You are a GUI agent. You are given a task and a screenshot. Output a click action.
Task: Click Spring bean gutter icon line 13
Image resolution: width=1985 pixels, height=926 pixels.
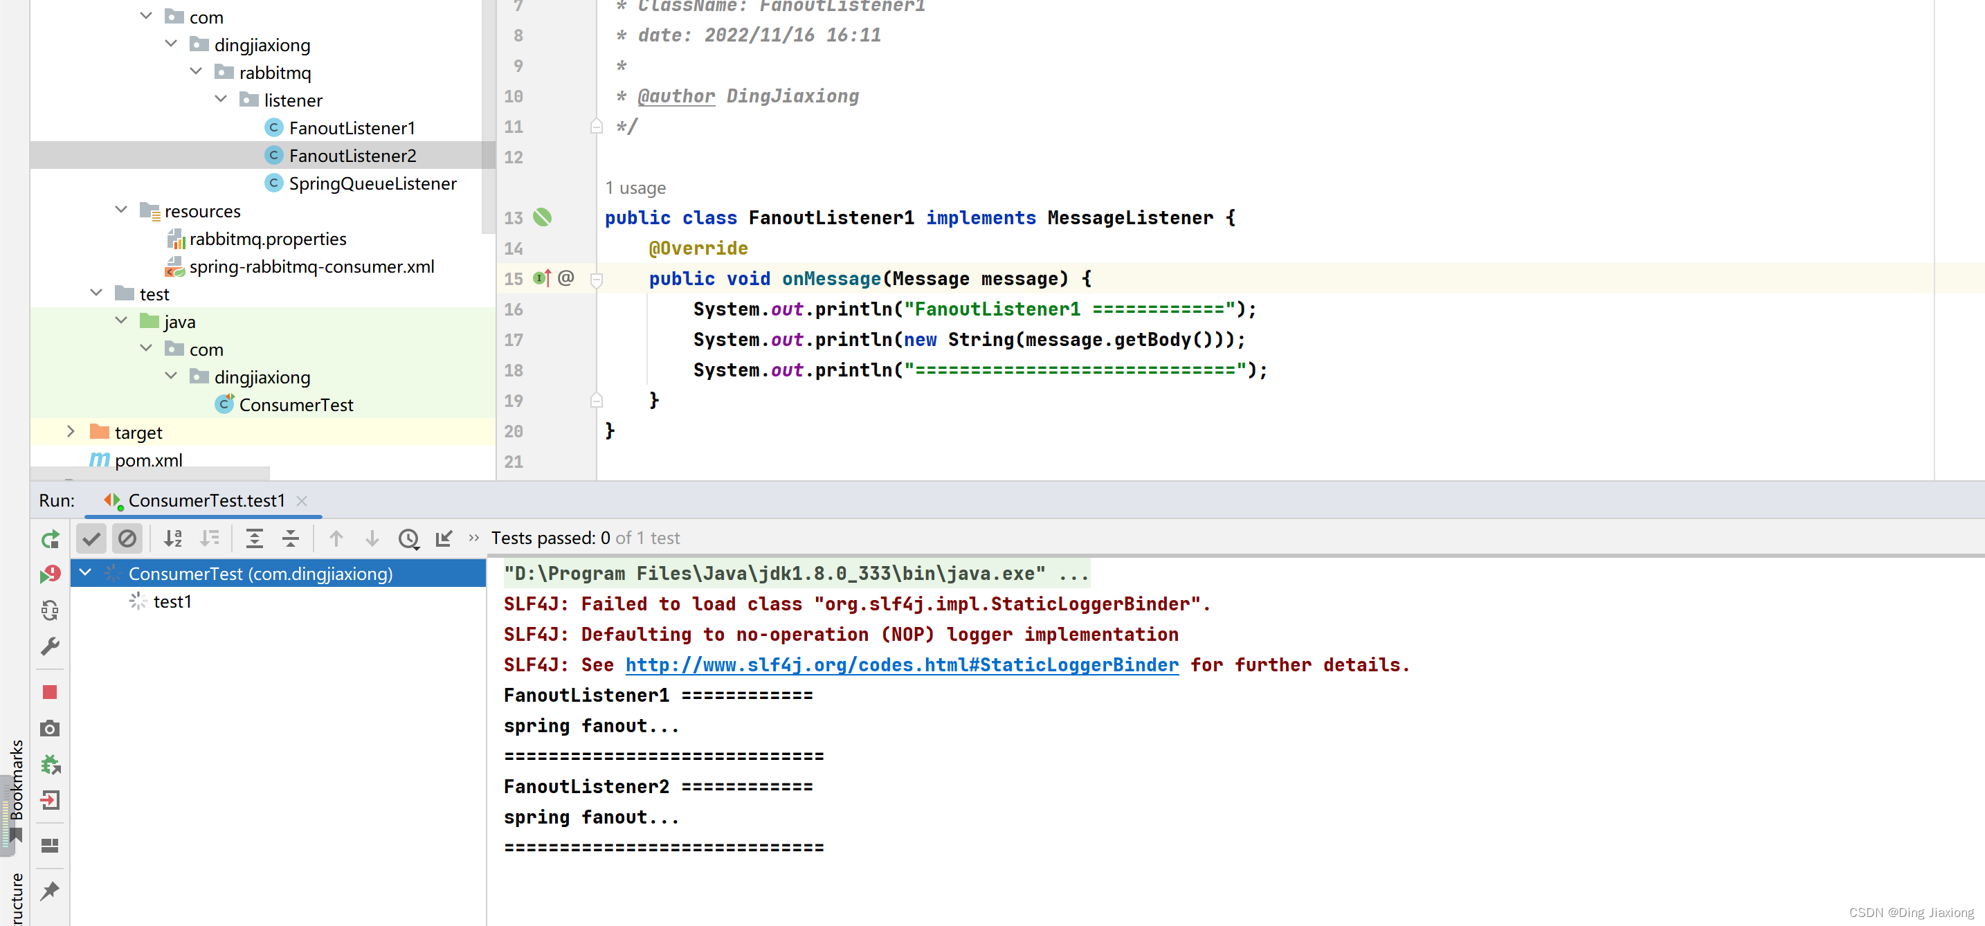coord(543,218)
